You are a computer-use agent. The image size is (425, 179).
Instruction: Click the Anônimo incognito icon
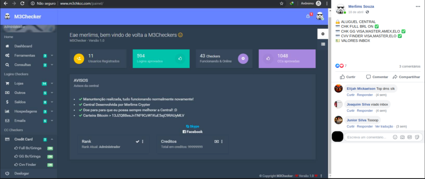[318, 3]
